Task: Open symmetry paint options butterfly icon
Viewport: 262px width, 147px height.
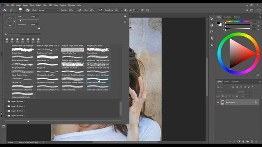Action: [147, 10]
